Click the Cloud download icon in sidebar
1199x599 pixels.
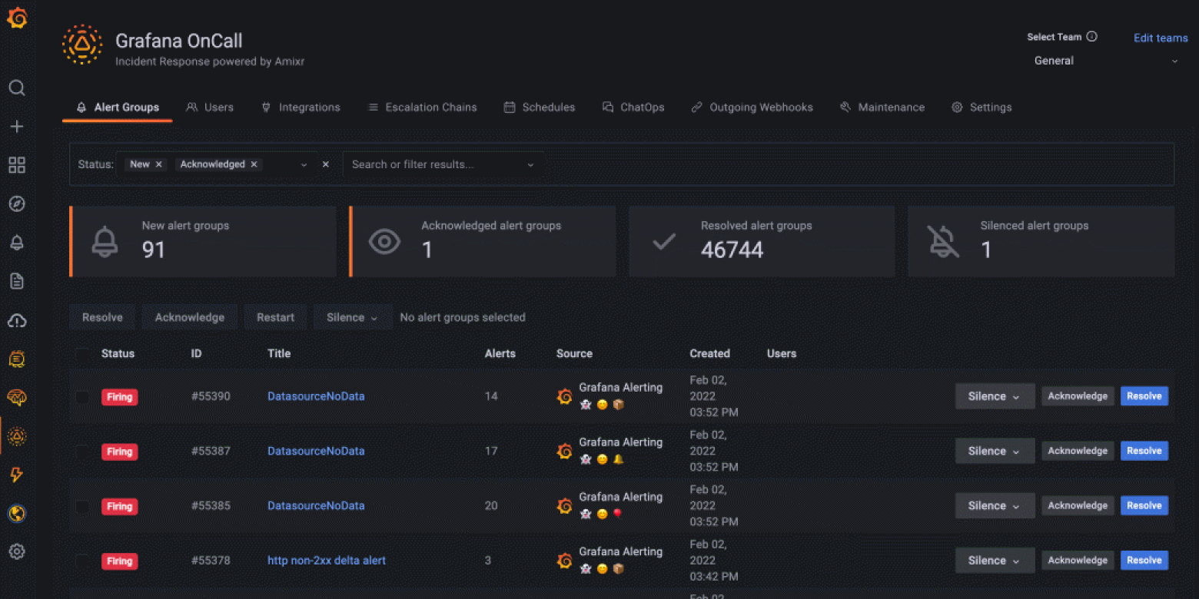pos(17,320)
